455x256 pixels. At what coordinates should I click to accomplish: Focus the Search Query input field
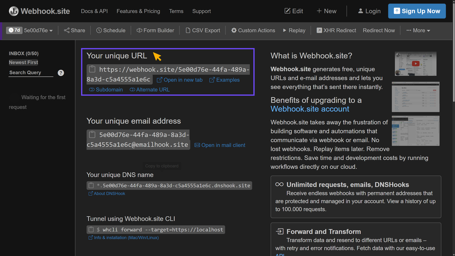coord(31,73)
